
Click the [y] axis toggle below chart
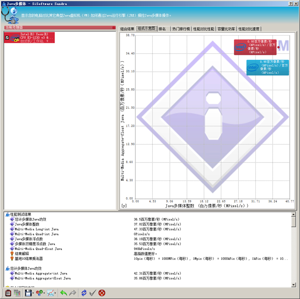point(124,206)
